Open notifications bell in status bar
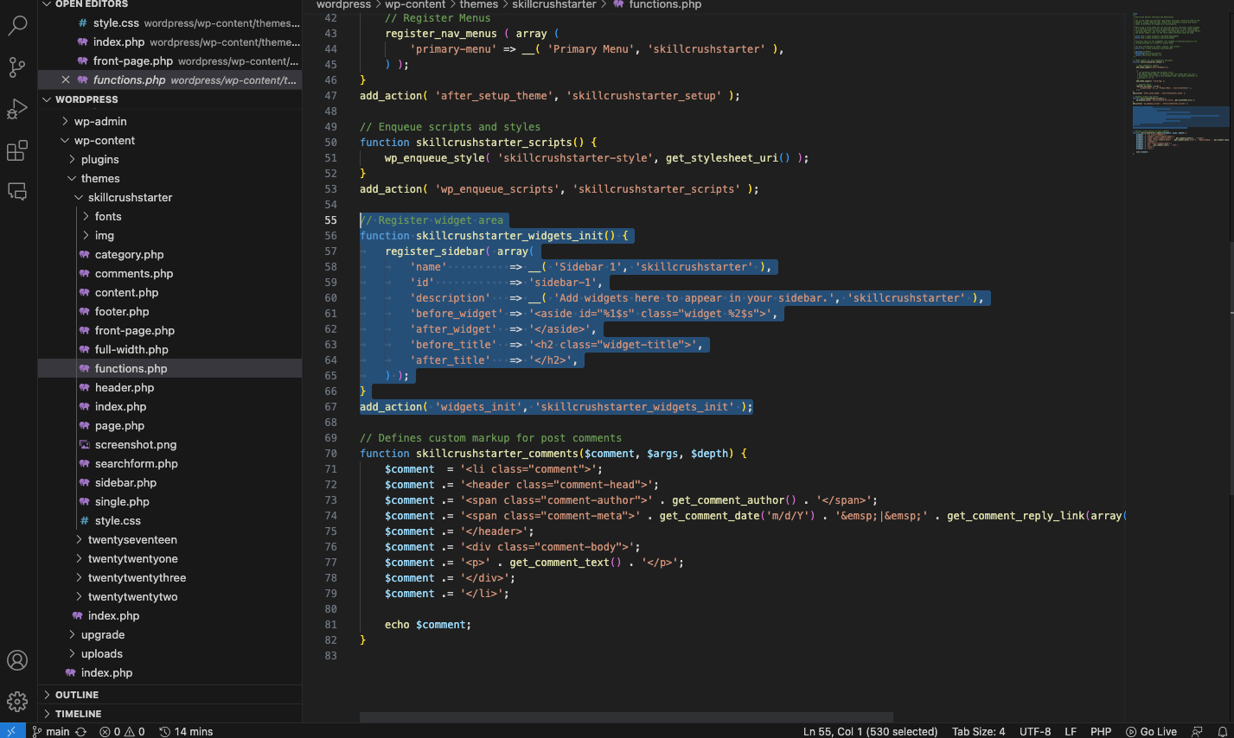This screenshot has width=1234, height=738. coord(1222,731)
